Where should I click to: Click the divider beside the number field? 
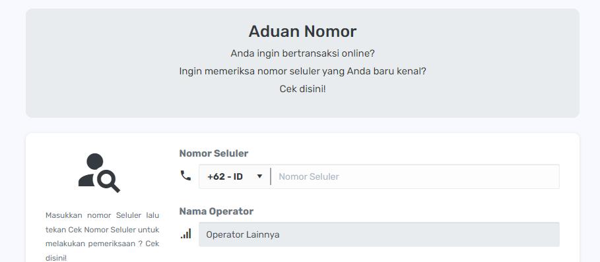click(x=271, y=176)
